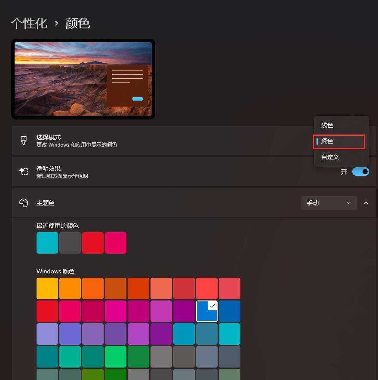
Task: Click the 颜色 breadcrumb label
Action: click(77, 24)
